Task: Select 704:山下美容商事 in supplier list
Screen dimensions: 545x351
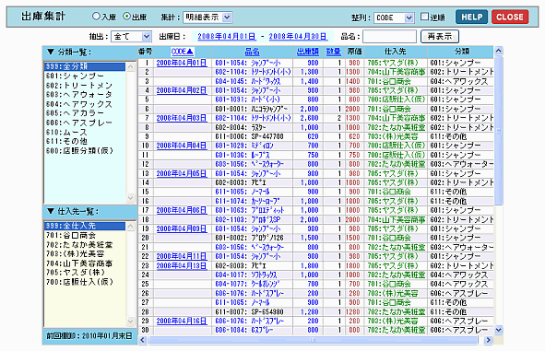Action: 85,263
